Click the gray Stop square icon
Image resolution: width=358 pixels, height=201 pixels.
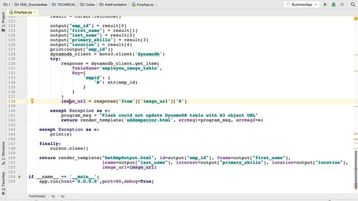342,4
